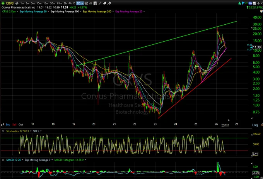
Task: Click the green plus add-symbol icon
Action: click(x=3, y=3)
